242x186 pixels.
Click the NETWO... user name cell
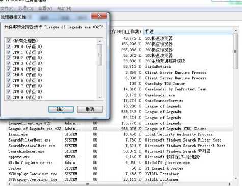click(72, 157)
